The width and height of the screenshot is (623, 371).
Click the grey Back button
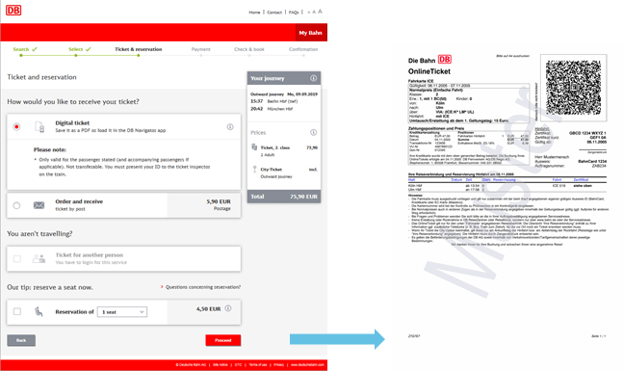coord(21,340)
